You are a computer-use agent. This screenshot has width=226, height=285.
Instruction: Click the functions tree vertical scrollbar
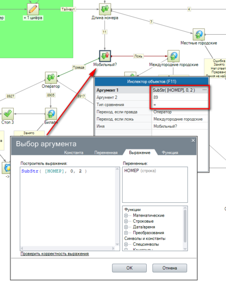185,228
